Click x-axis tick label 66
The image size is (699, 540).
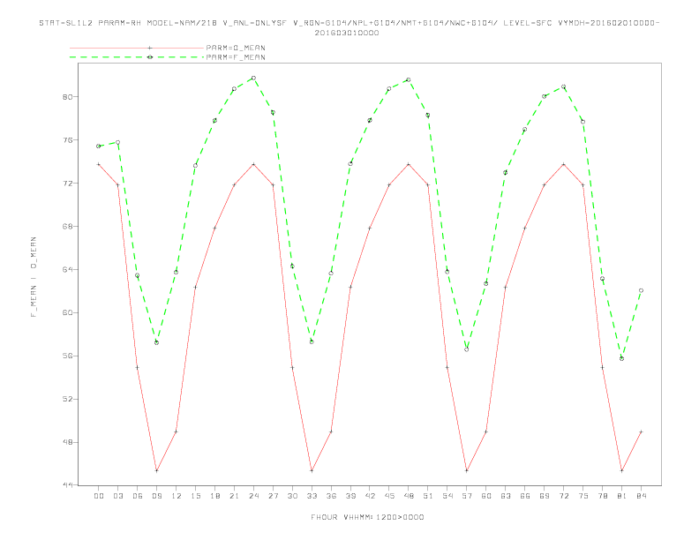525,496
